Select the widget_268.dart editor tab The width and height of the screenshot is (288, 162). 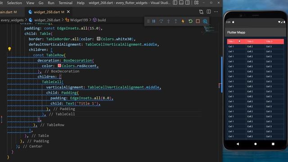click(x=49, y=12)
